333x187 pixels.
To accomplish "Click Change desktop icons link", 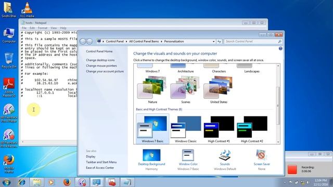I will point(100,60).
